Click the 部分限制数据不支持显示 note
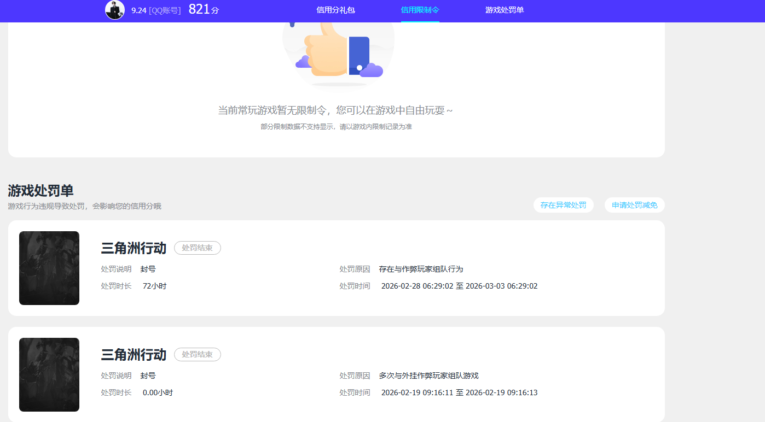Screen dimensions: 765x422 point(336,127)
